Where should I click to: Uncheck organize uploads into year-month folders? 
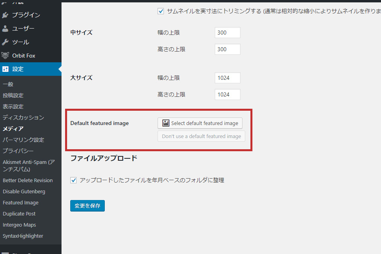(73, 180)
